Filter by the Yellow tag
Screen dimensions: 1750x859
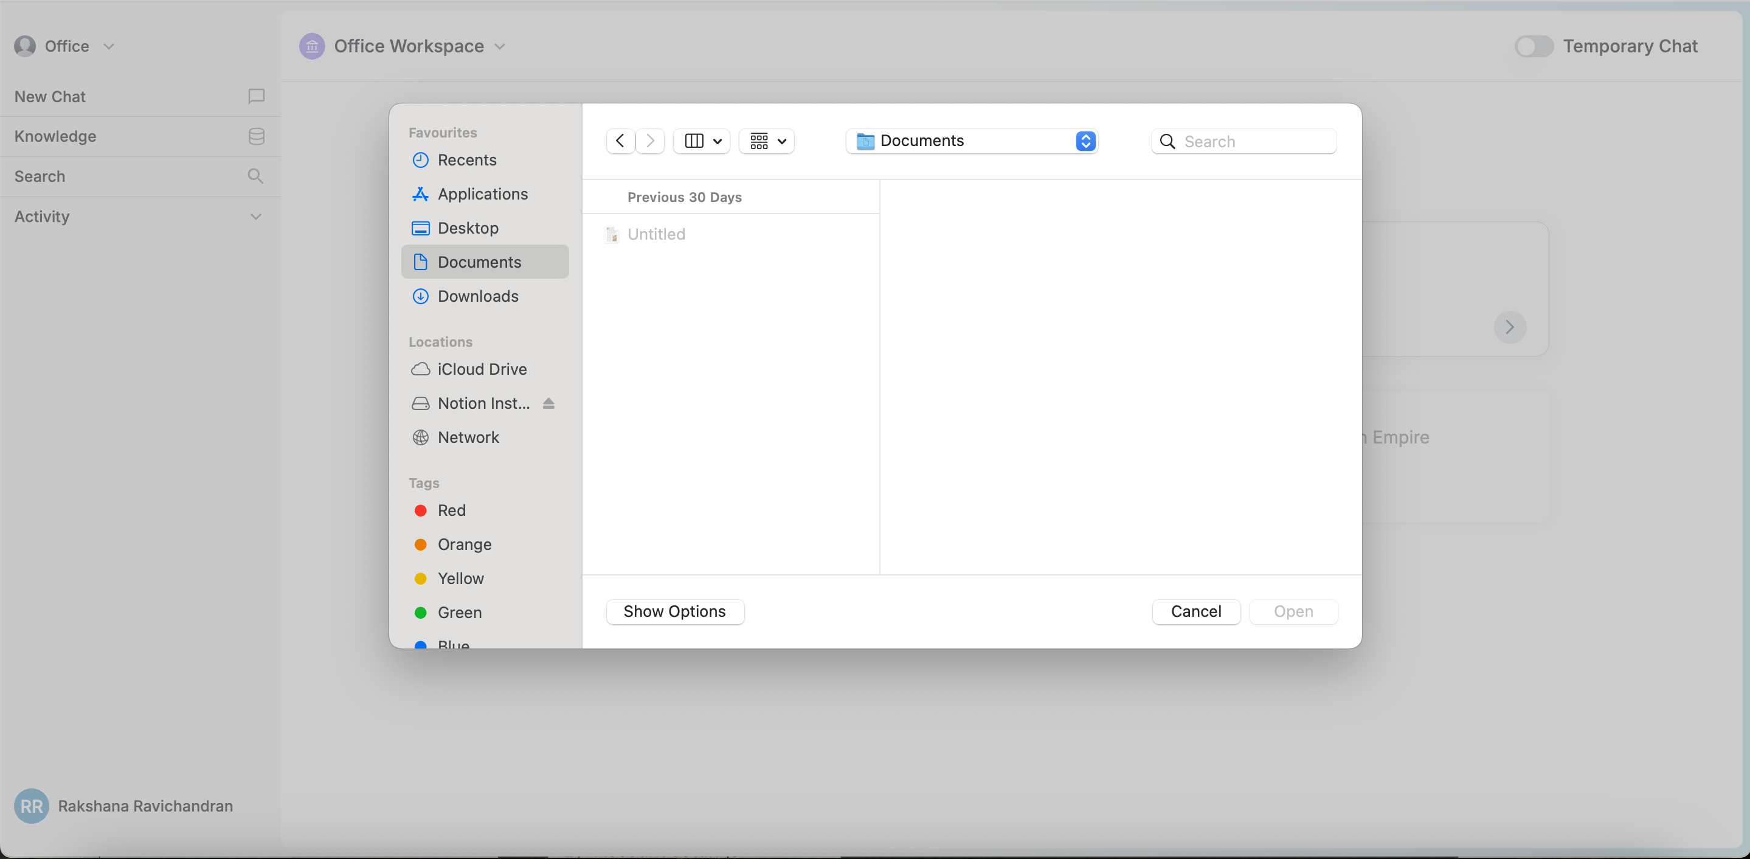485,579
